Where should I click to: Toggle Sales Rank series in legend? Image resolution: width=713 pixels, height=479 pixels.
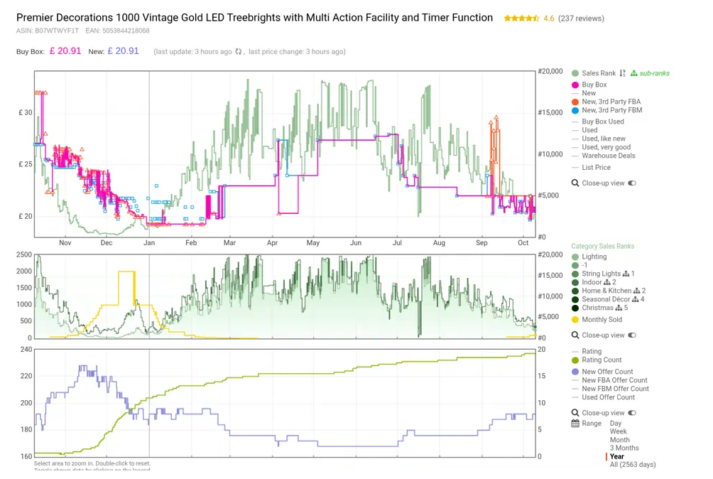594,73
